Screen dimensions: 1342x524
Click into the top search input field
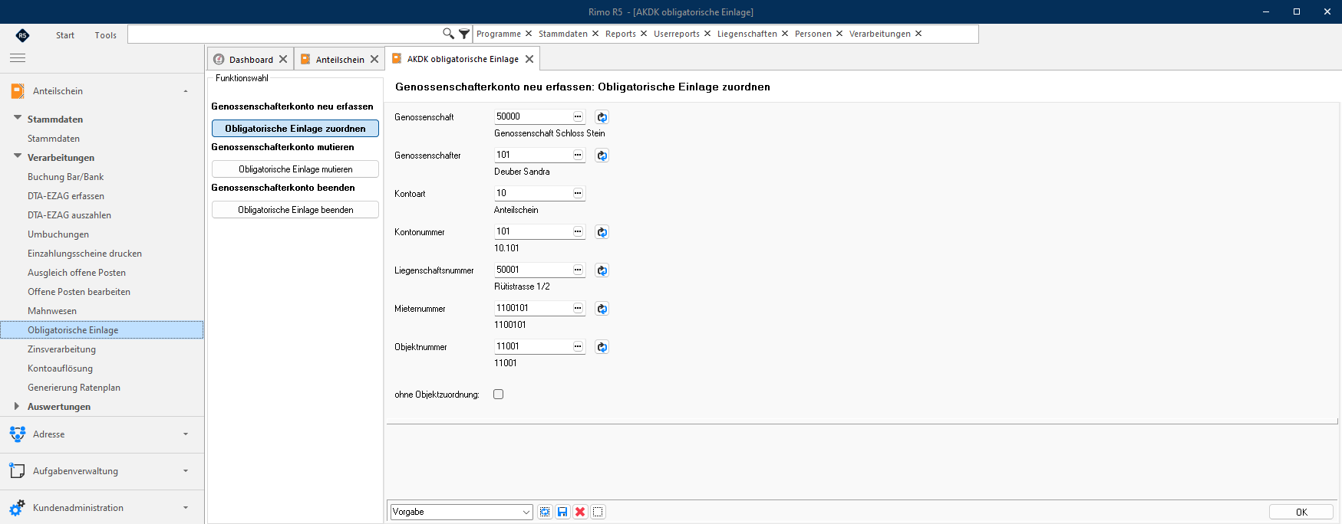coord(284,34)
